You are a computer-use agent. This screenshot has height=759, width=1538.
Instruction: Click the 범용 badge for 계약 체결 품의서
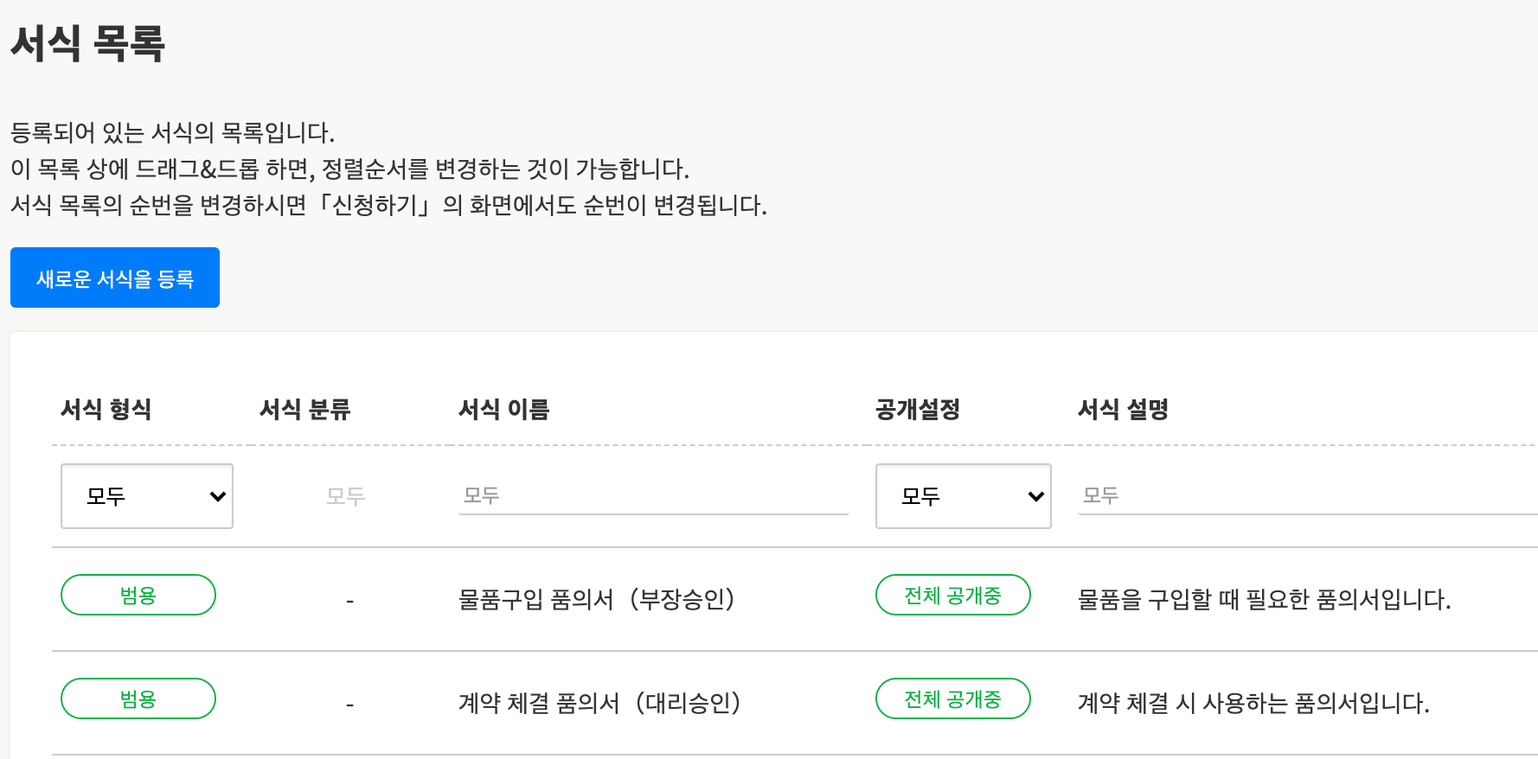138,698
